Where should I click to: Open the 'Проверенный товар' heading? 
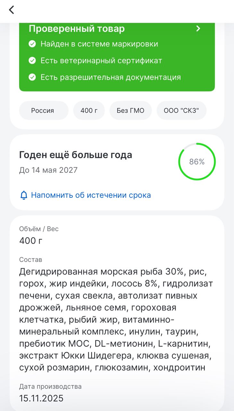pyautogui.click(x=77, y=29)
